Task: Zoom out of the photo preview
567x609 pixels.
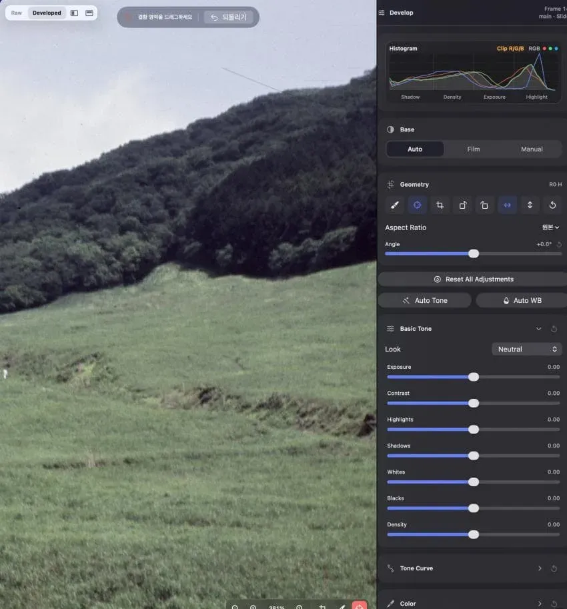Action: pyautogui.click(x=235, y=606)
